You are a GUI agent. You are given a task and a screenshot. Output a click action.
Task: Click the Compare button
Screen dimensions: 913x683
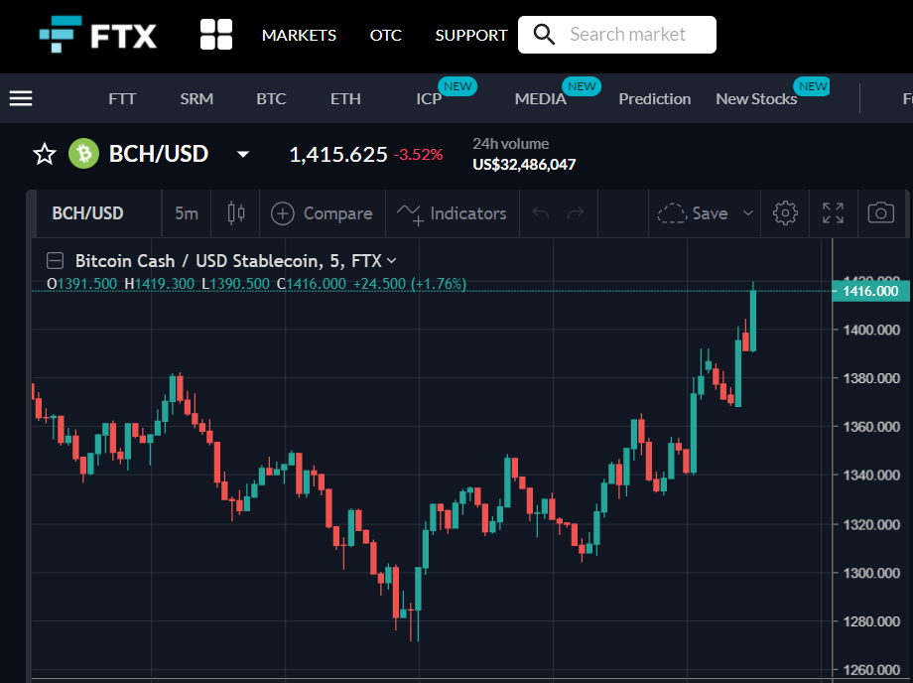pos(322,213)
